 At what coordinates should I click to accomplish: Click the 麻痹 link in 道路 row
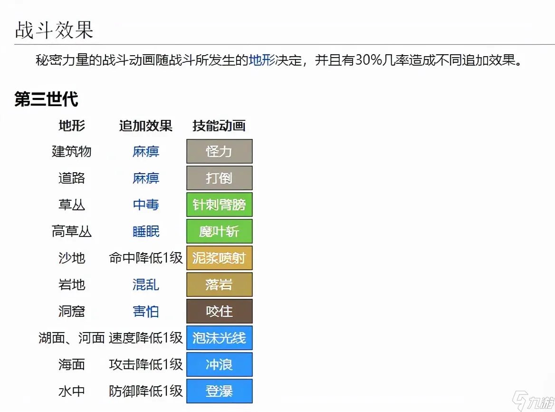[x=145, y=178]
